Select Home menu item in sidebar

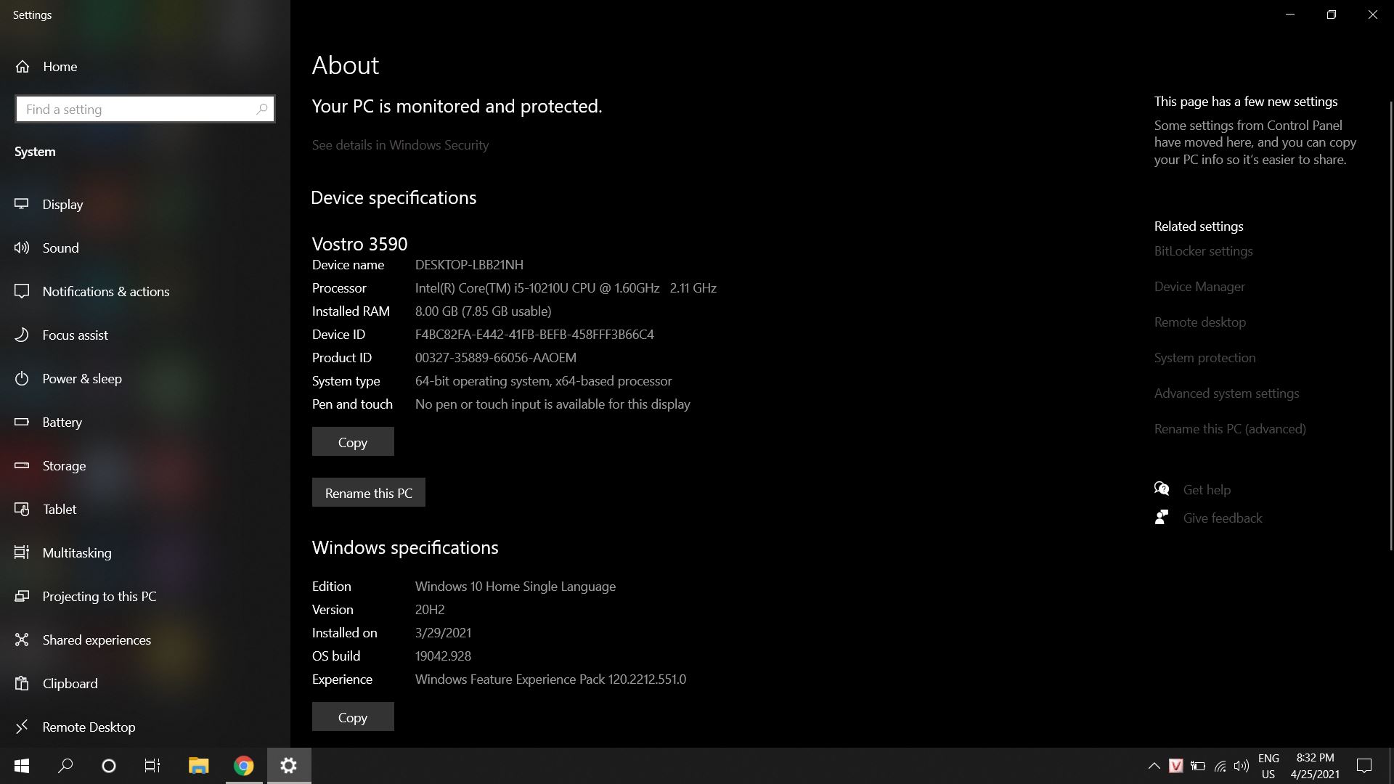click(x=60, y=66)
